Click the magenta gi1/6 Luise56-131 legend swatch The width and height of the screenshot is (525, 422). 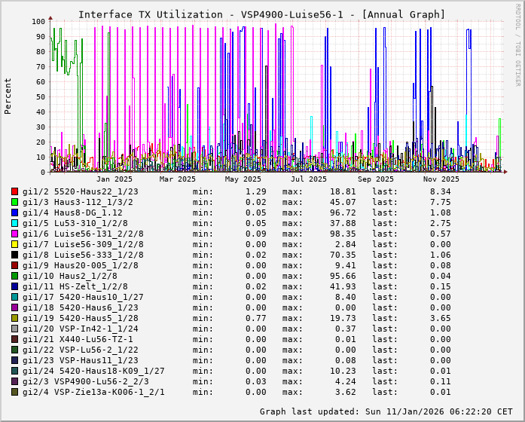click(15, 234)
